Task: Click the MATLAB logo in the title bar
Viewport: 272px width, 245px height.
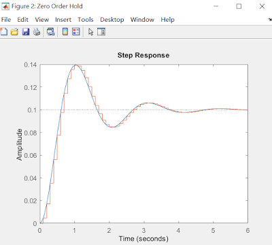Action: (x=5, y=6)
